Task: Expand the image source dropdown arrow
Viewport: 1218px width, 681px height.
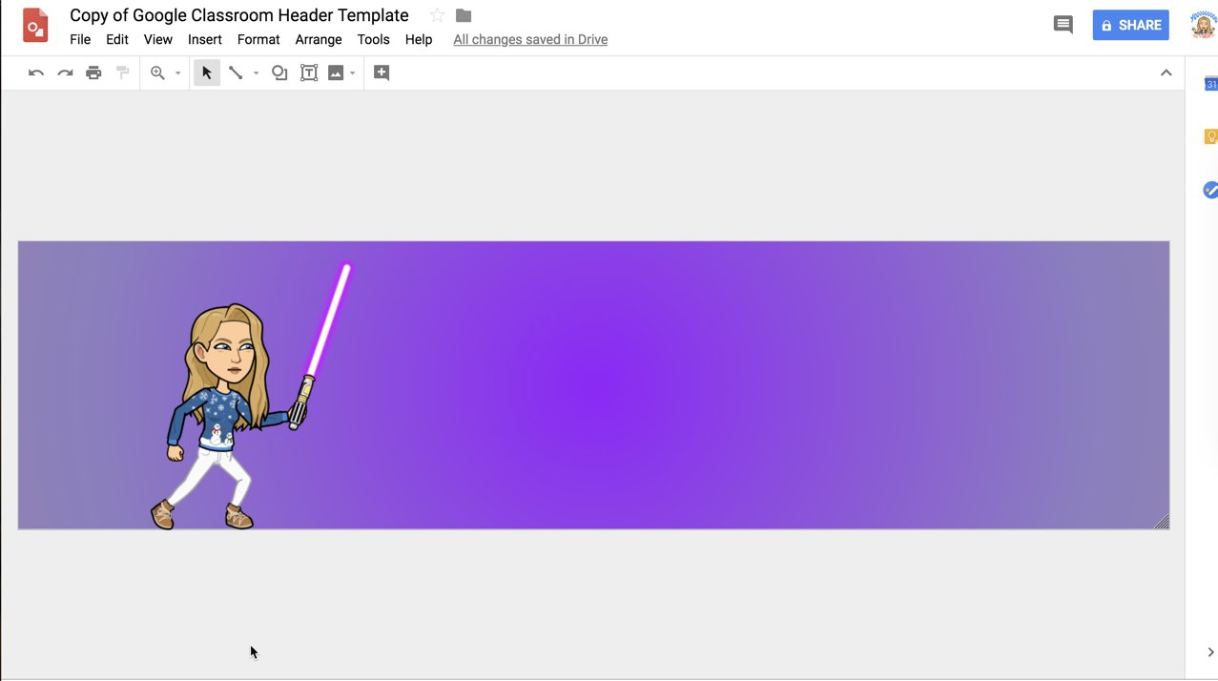Action: coord(353,73)
